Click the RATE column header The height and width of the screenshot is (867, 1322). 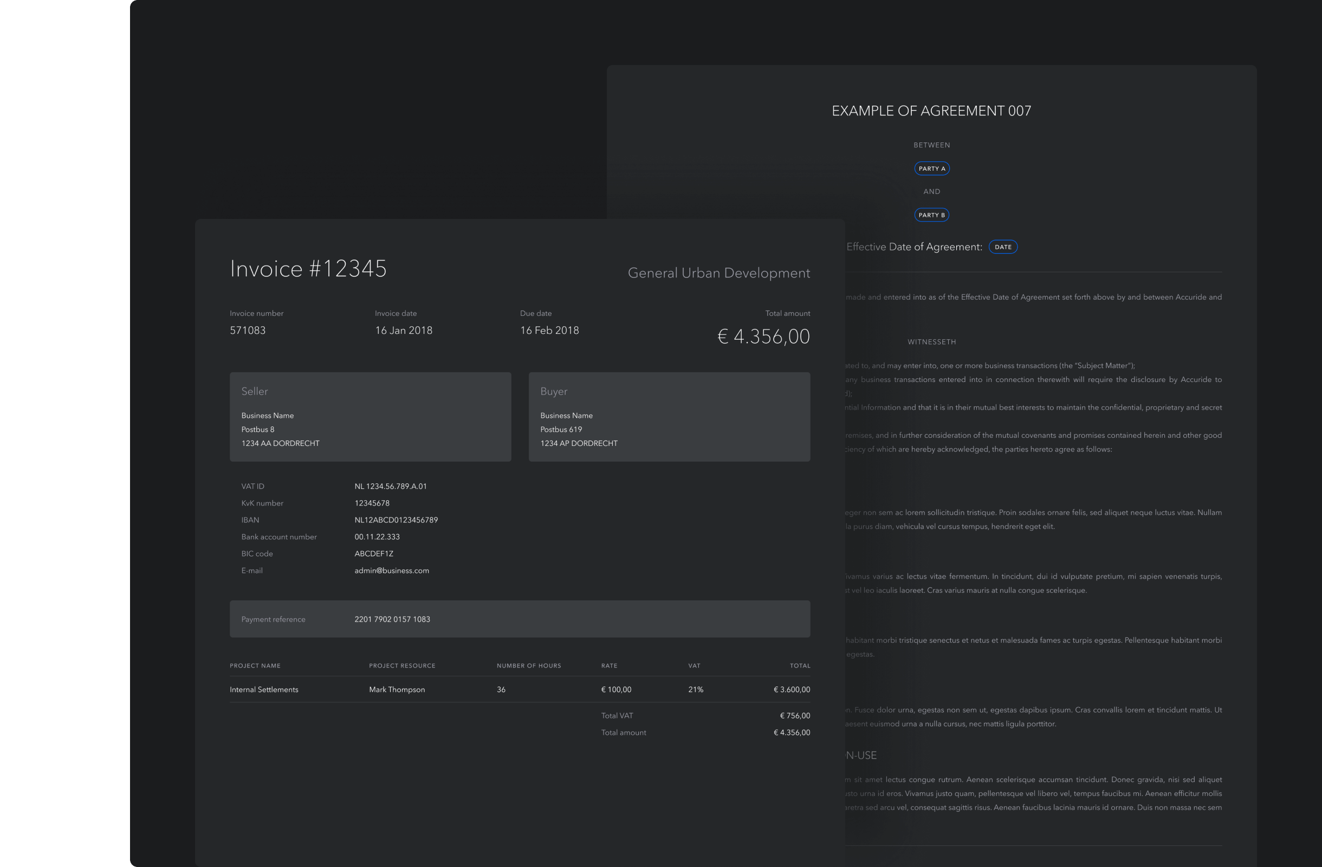[609, 665]
